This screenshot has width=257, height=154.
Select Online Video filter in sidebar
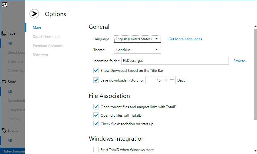pyautogui.click(x=16, y=71)
